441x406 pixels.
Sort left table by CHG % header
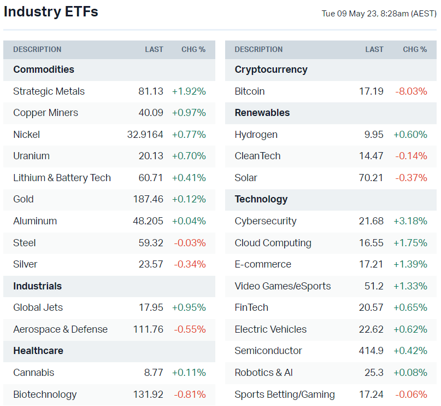point(193,49)
